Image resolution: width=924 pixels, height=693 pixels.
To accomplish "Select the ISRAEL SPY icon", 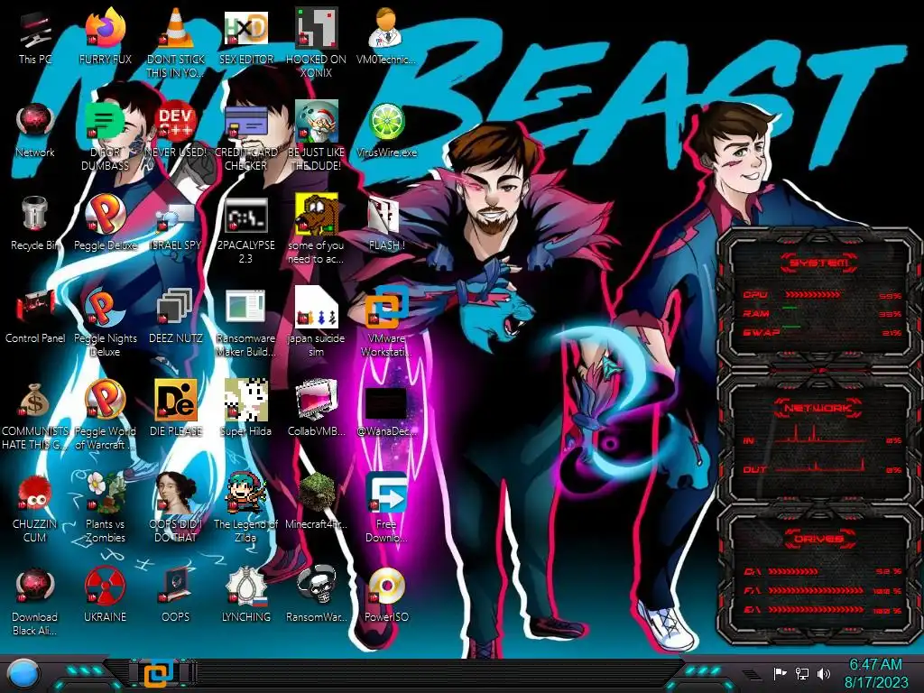I will 176,218.
